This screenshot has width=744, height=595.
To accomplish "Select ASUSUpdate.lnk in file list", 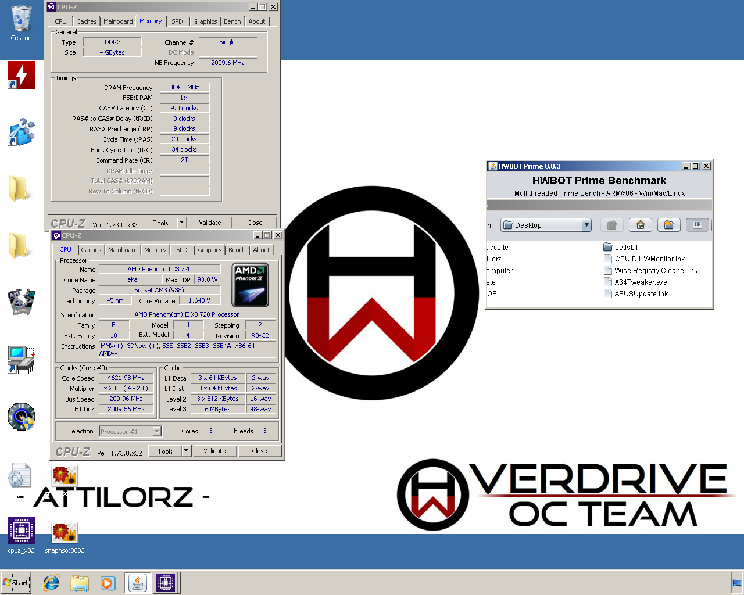I will click(x=636, y=294).
